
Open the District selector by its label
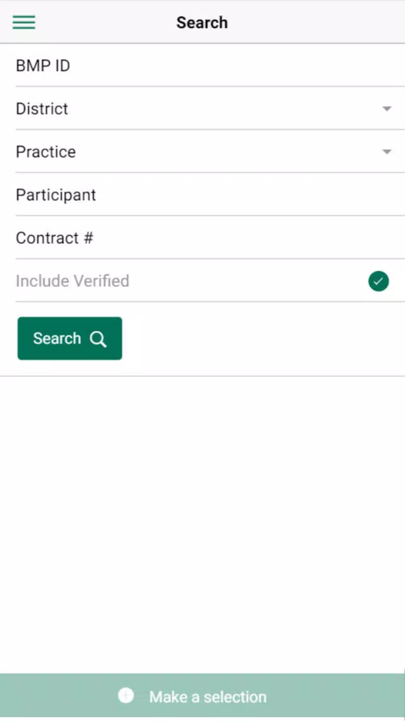point(42,109)
